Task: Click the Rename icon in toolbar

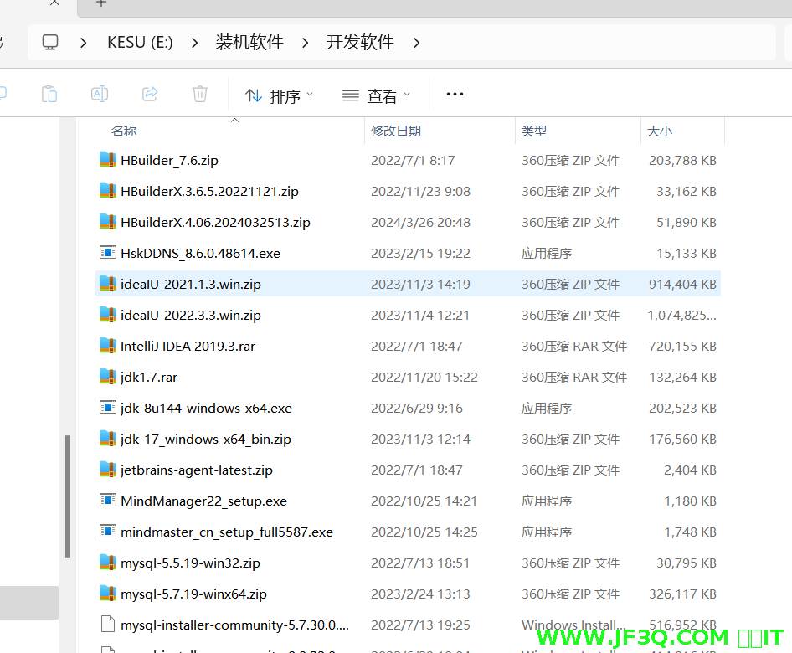Action: 100,95
